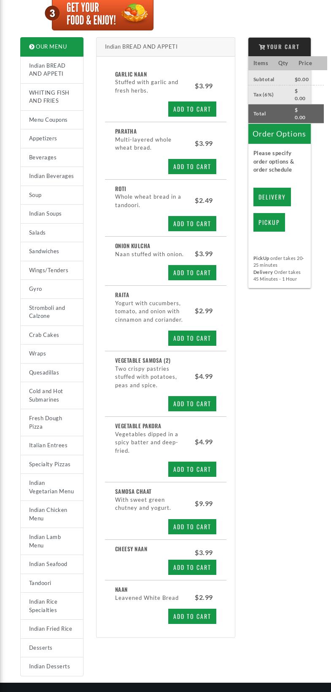Viewport: 331px width, 692px height.
Task: Click the step 3 number badge
Action: [52, 14]
